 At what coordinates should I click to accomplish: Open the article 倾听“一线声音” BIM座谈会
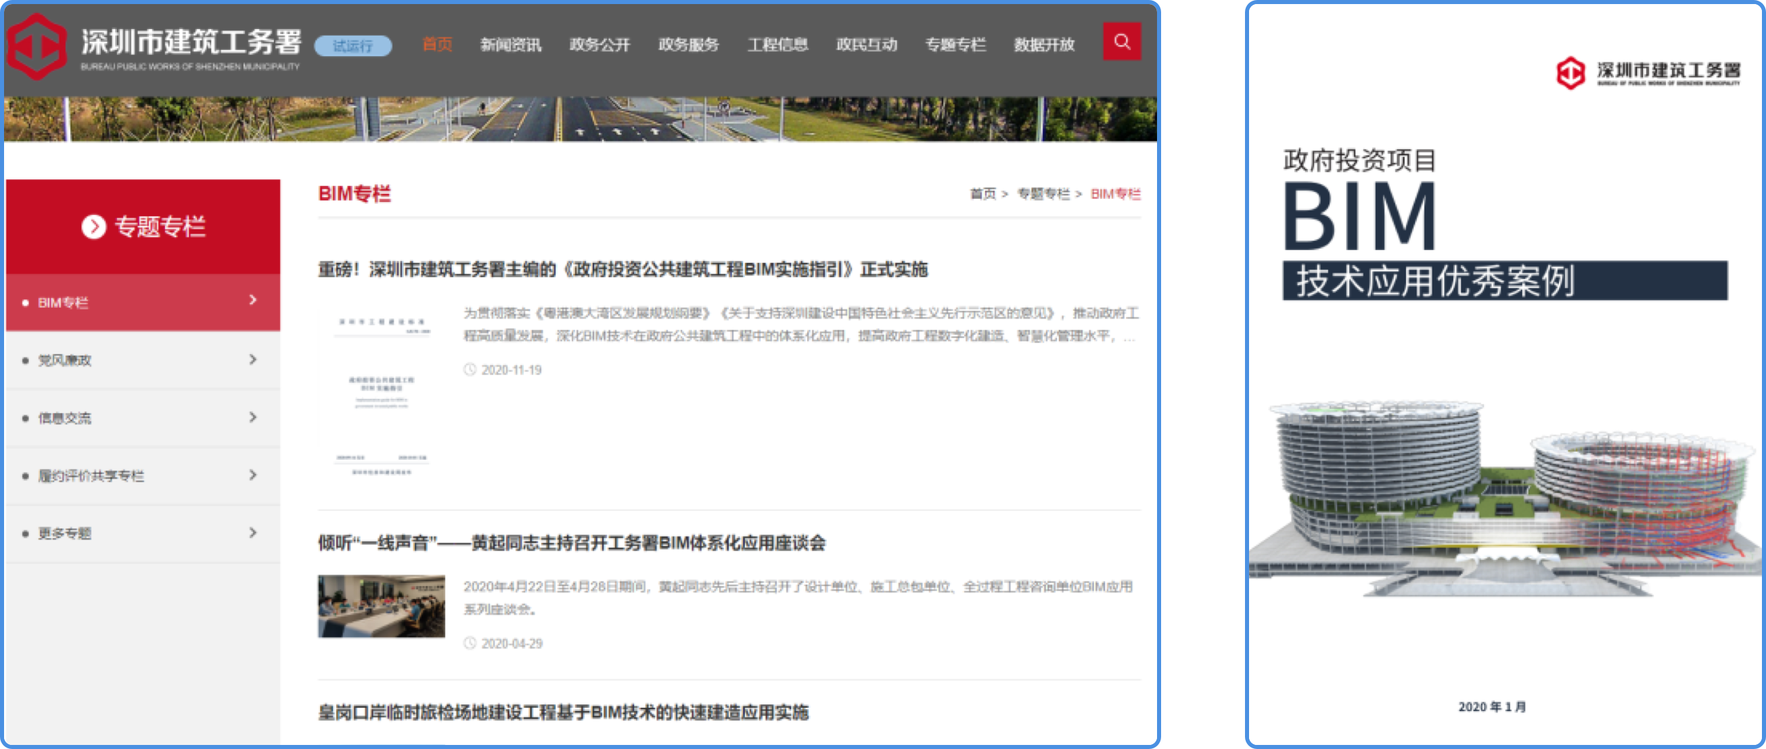(572, 543)
